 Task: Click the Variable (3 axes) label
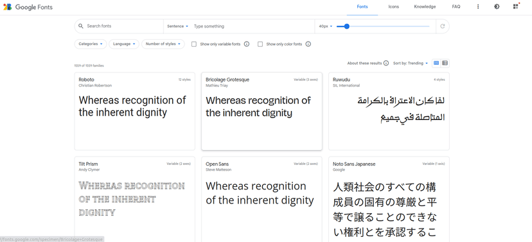(306, 80)
